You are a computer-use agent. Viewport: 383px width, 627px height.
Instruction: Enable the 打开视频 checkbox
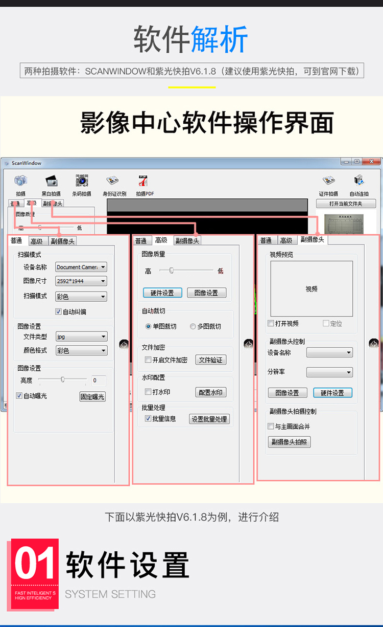(x=271, y=324)
